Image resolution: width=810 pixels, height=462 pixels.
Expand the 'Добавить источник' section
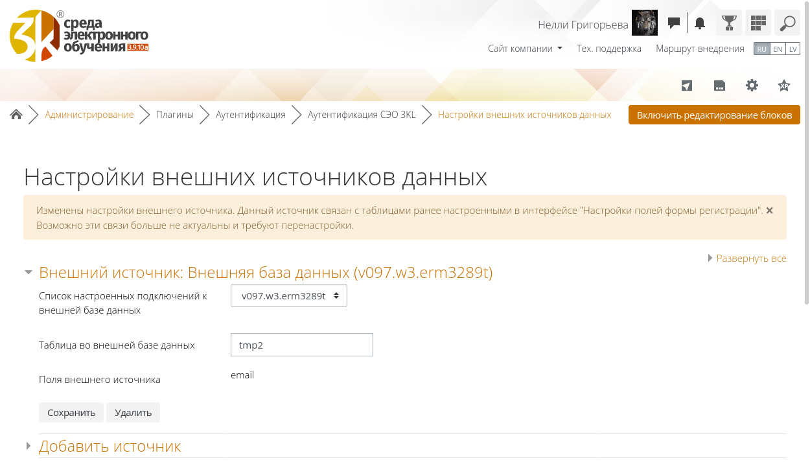(110, 446)
